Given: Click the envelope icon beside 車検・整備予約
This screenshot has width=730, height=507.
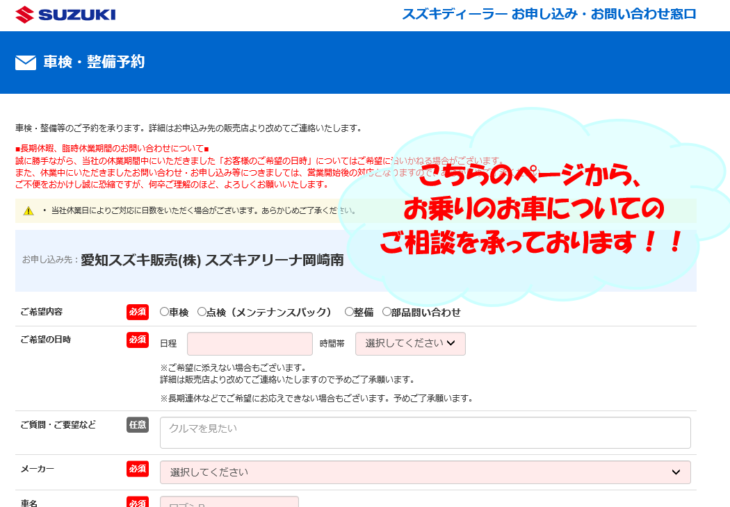Looking at the screenshot, I should click(26, 63).
